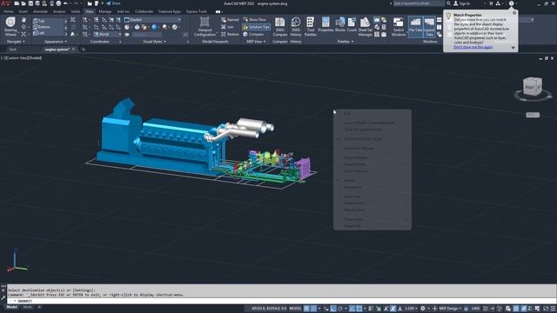Open the Shaded visual style dropdown
This screenshot has height=313, width=557.
(152, 19)
